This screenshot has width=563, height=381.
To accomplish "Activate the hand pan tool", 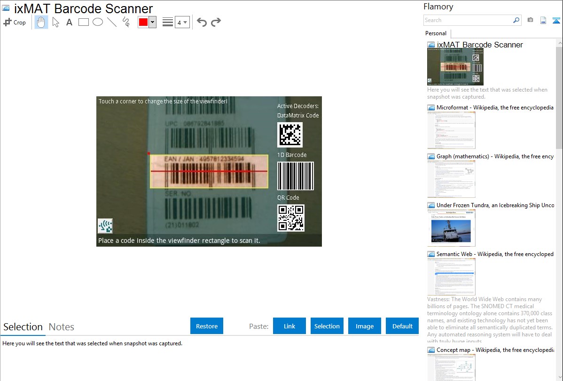I will pyautogui.click(x=41, y=22).
